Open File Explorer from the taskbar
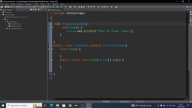 pyautogui.click(x=58, y=105)
